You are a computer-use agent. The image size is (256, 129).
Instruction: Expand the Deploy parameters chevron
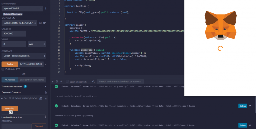click(x=45, y=64)
